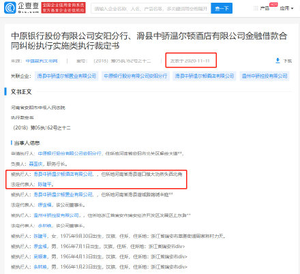Open 温州中骄控股有限公司 link in the 被执行人 row
Screen dimensions: 300x274
pyautogui.click(x=57, y=215)
